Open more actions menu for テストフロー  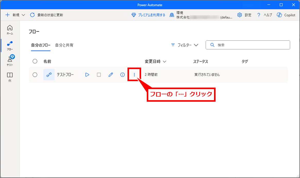tap(134, 75)
